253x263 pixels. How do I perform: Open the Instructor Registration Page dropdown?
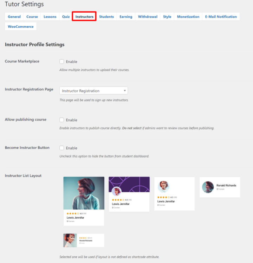[93, 91]
